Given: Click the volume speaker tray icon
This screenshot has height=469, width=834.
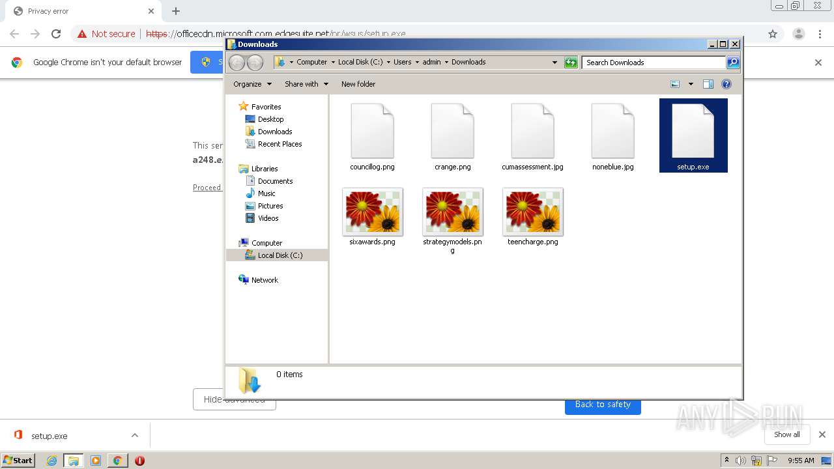Looking at the screenshot, I should coord(741,461).
